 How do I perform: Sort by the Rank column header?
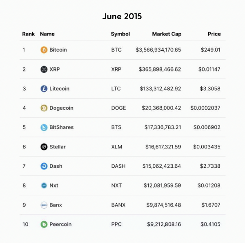[x=29, y=34]
